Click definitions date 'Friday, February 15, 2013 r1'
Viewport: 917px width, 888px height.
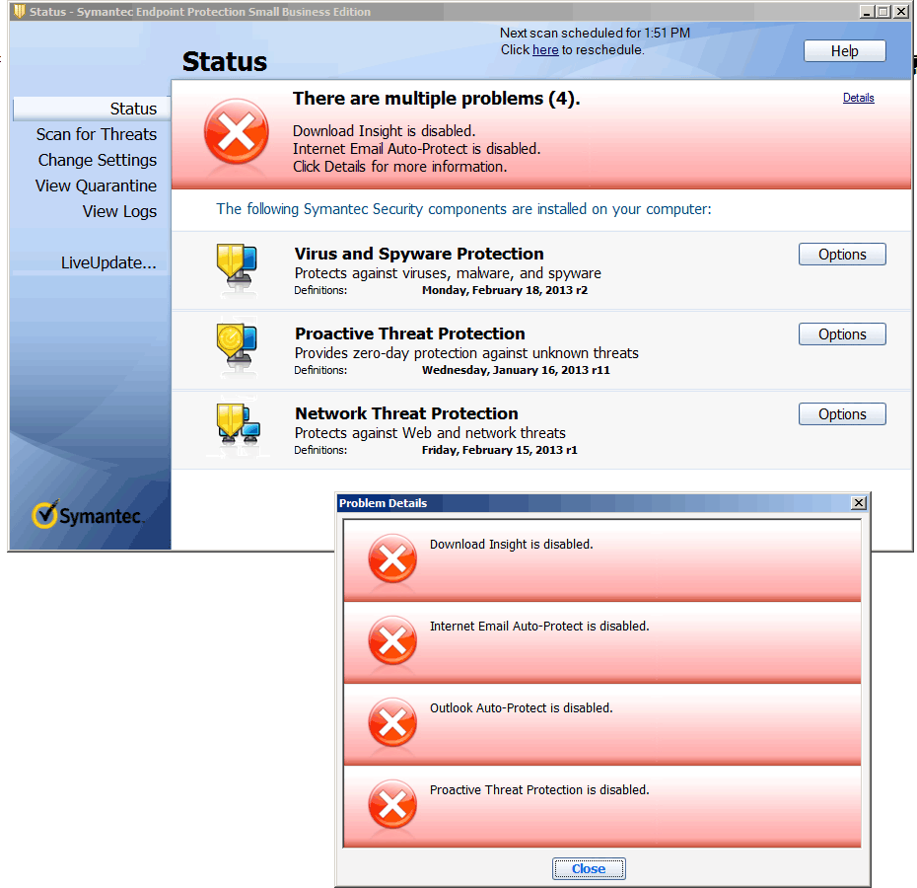[500, 450]
